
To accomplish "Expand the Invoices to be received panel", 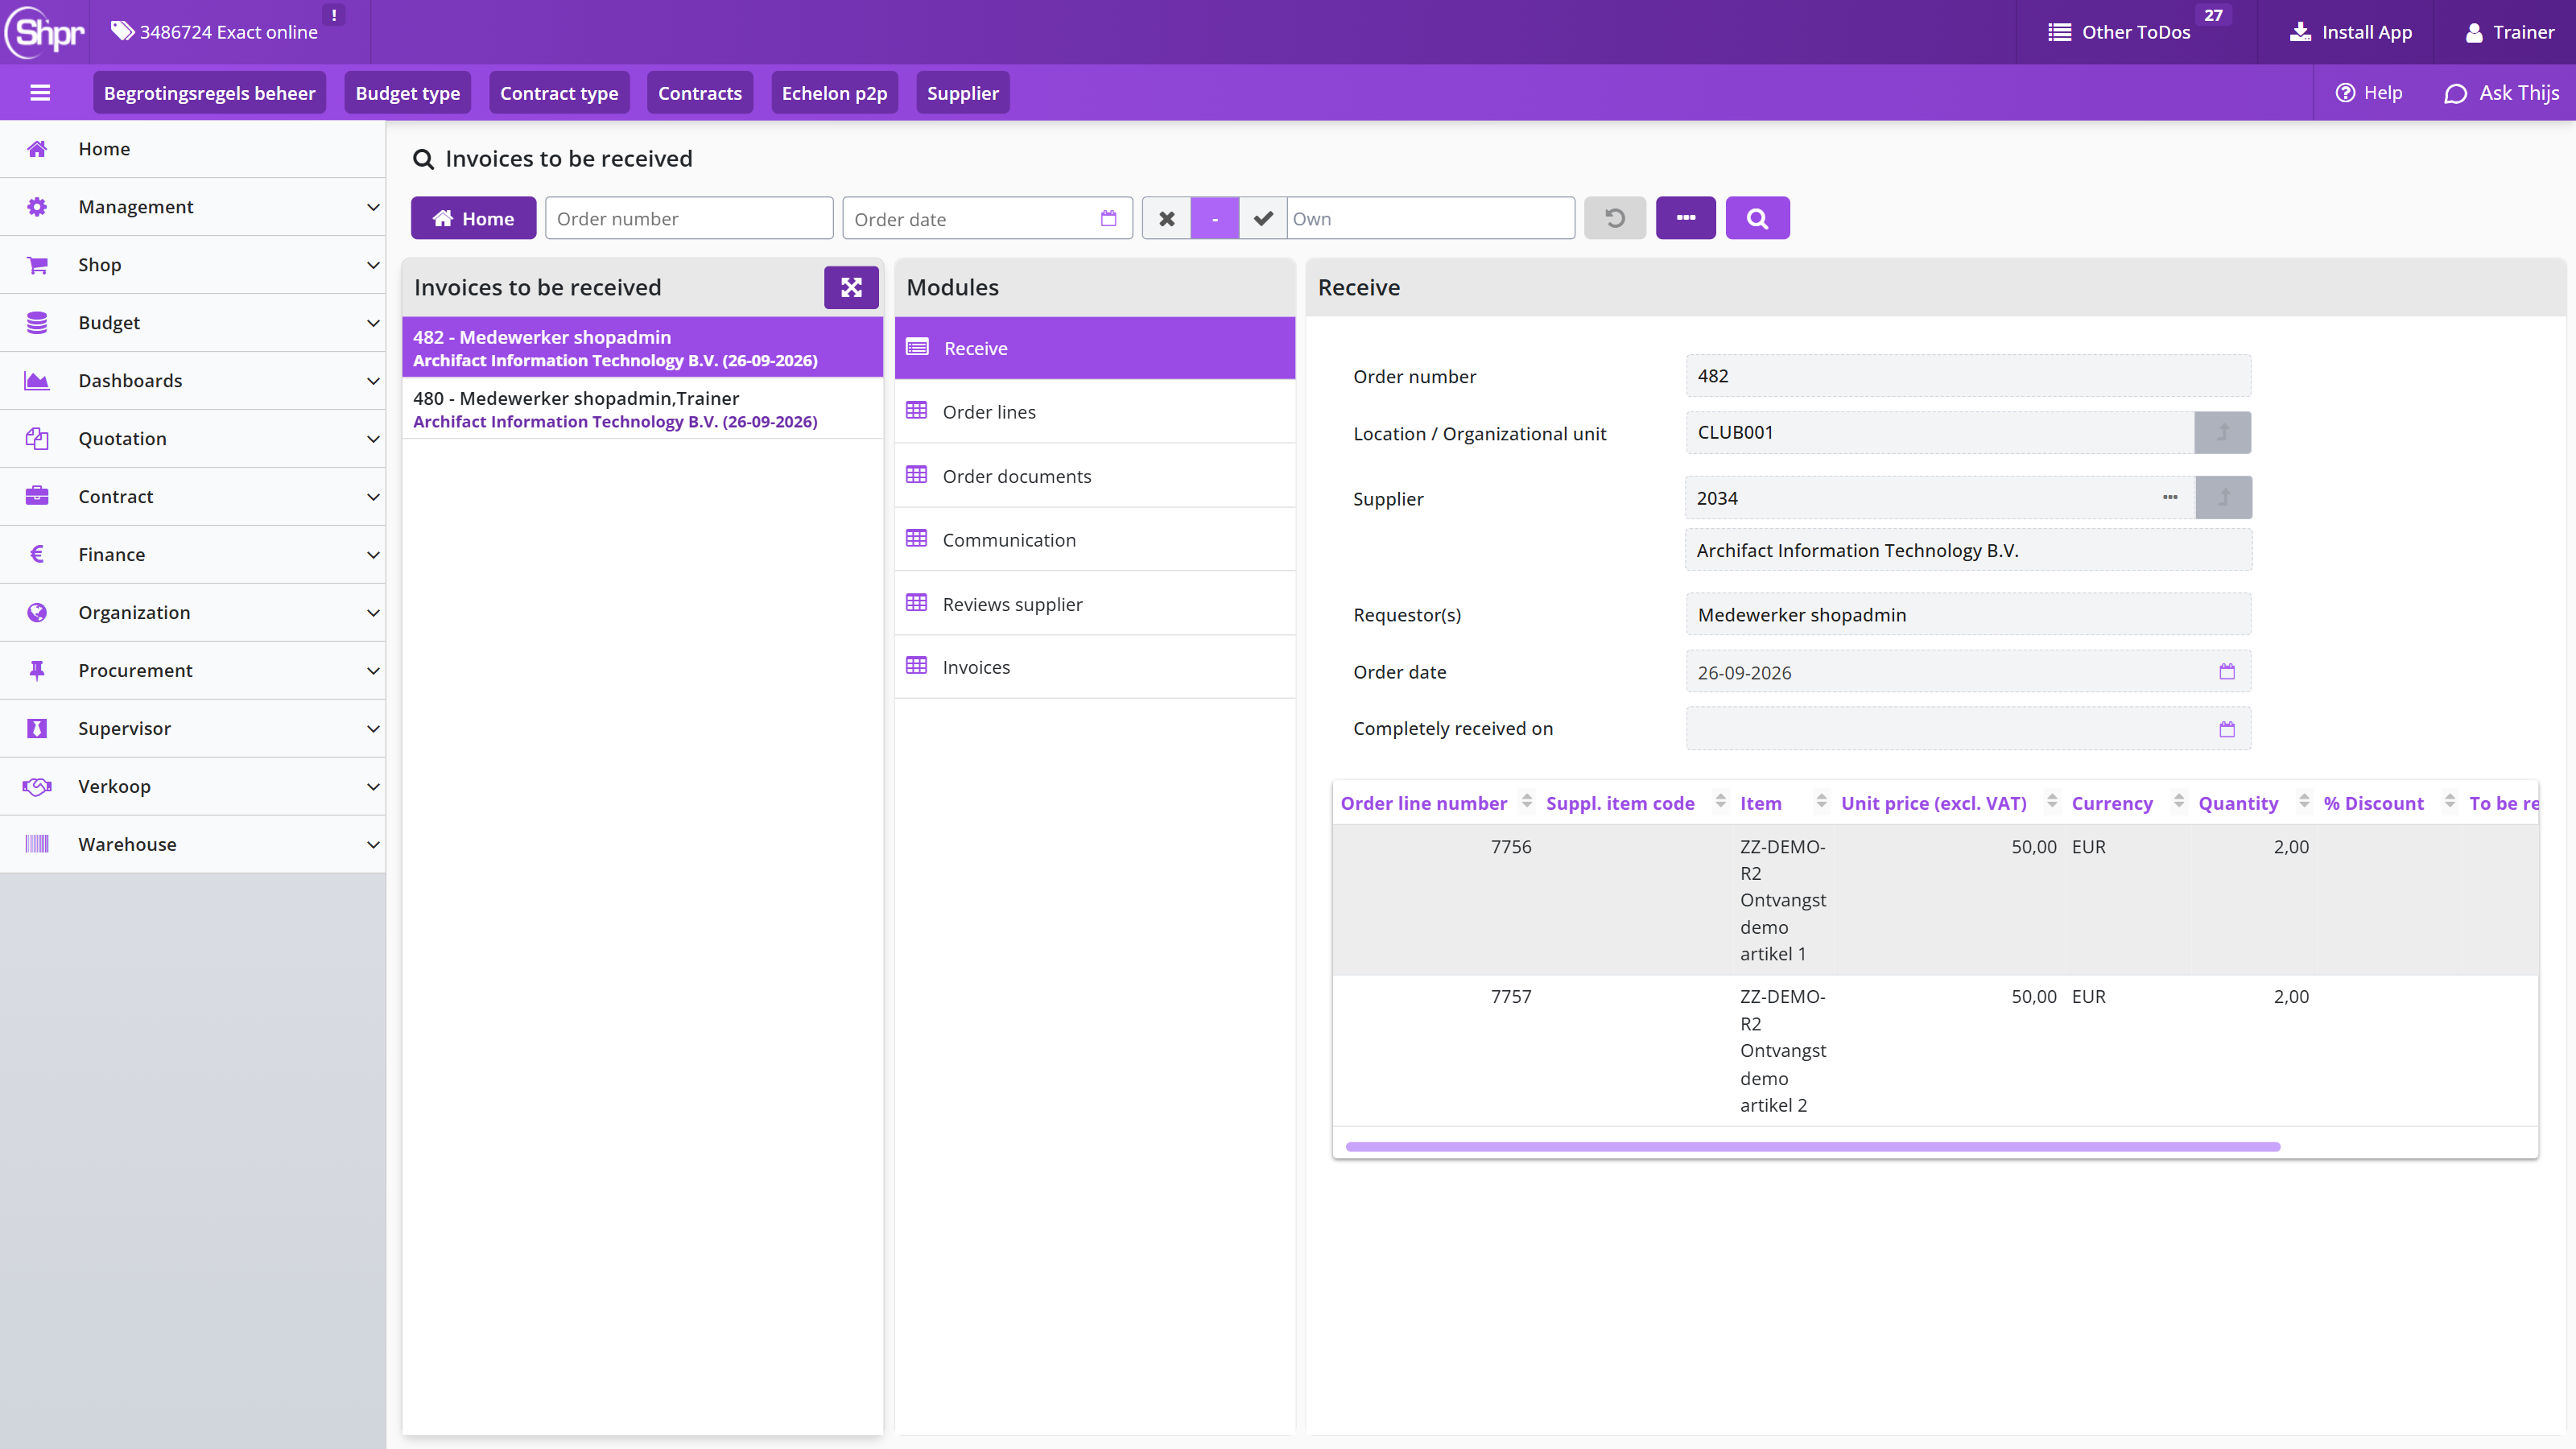I will (851, 288).
